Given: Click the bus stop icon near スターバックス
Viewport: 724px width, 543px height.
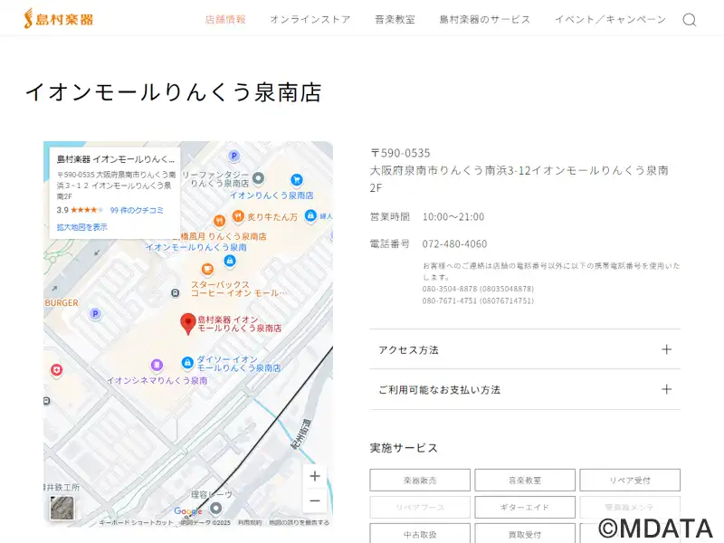Looking at the screenshot, I should (175, 292).
